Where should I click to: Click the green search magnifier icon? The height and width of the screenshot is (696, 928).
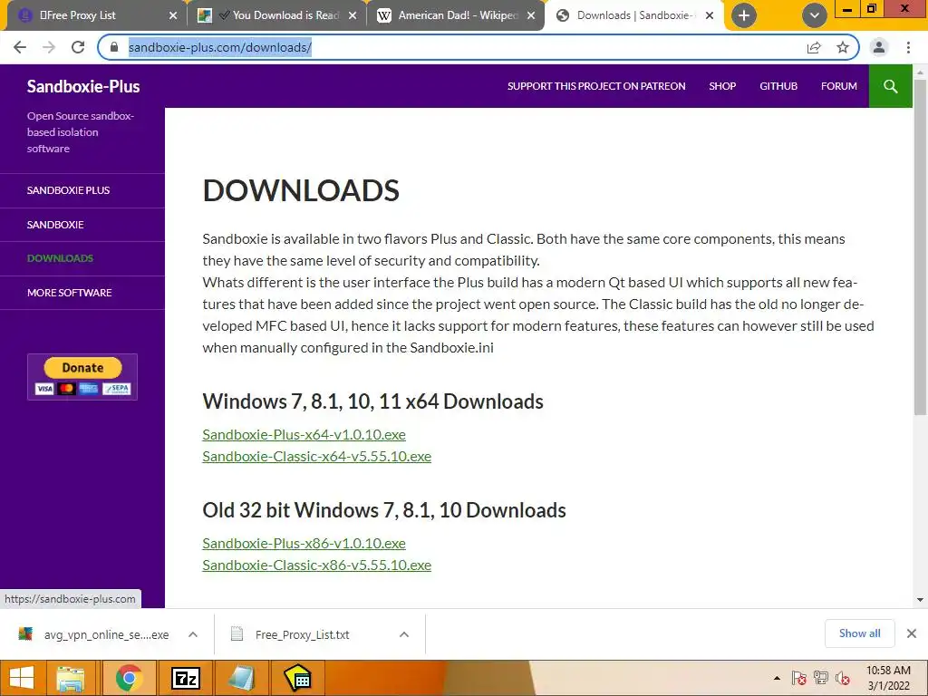click(x=890, y=86)
